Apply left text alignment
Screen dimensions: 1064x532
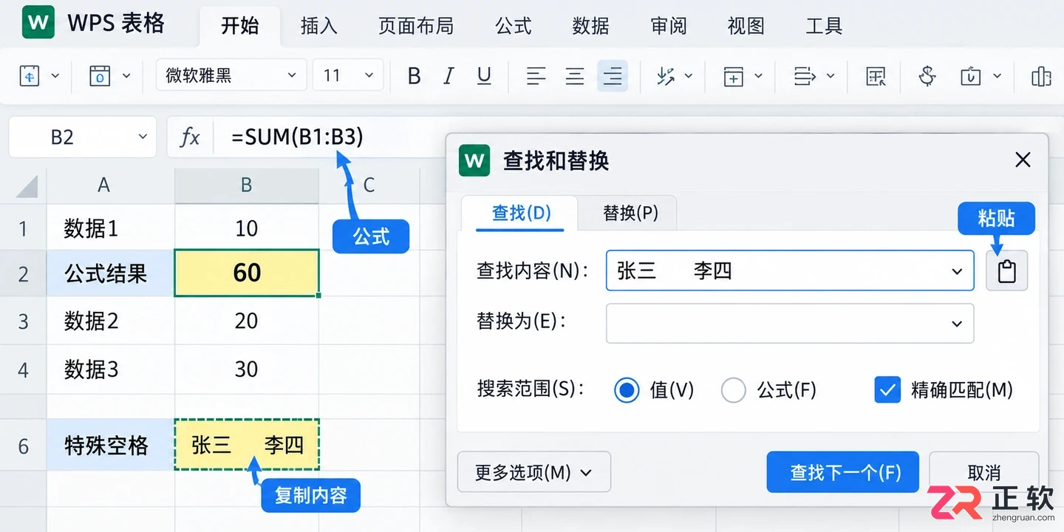tap(536, 75)
